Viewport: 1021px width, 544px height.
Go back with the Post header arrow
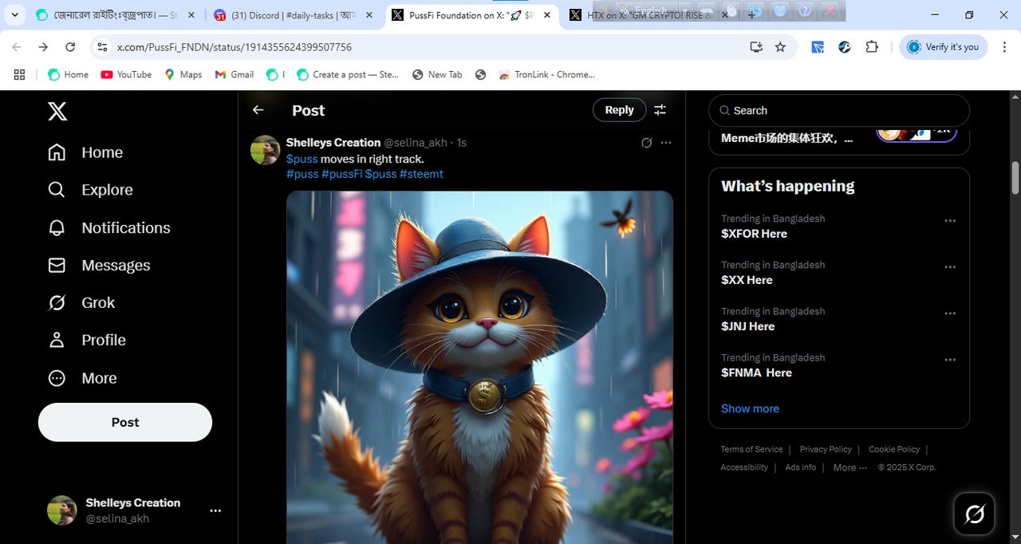(258, 110)
